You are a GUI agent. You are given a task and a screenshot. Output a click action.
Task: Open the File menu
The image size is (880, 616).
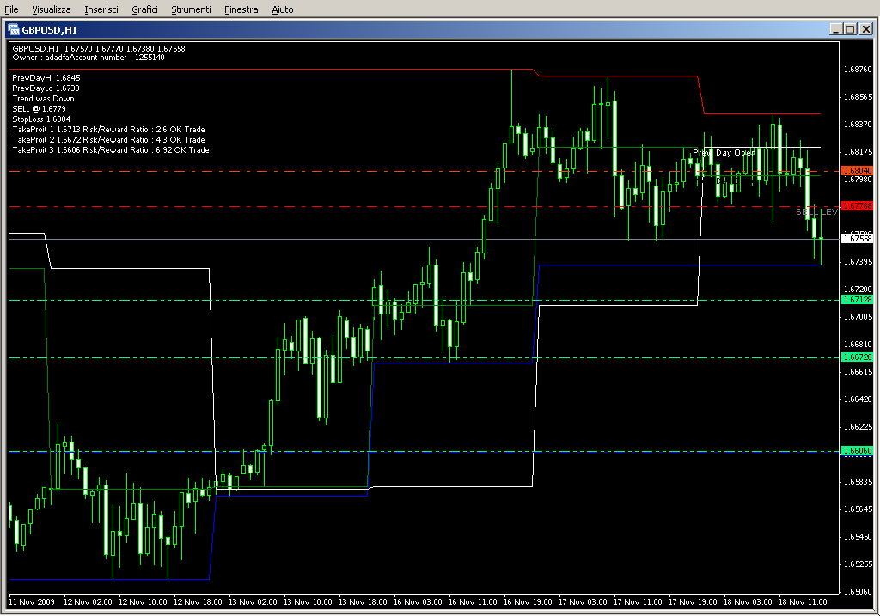point(11,9)
